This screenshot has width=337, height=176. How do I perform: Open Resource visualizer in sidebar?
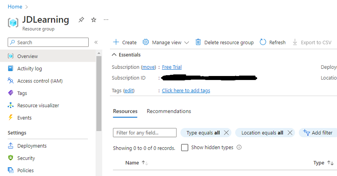pos(38,106)
